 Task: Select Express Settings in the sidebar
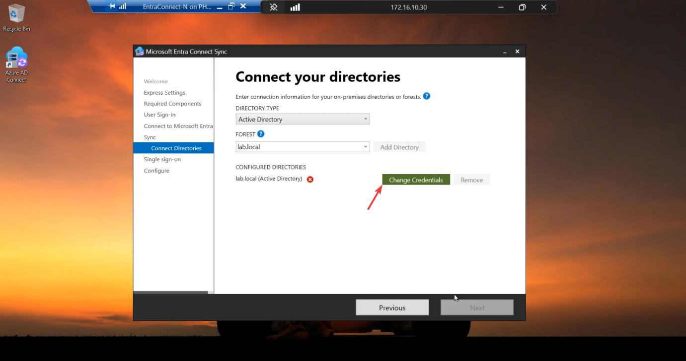[164, 93]
